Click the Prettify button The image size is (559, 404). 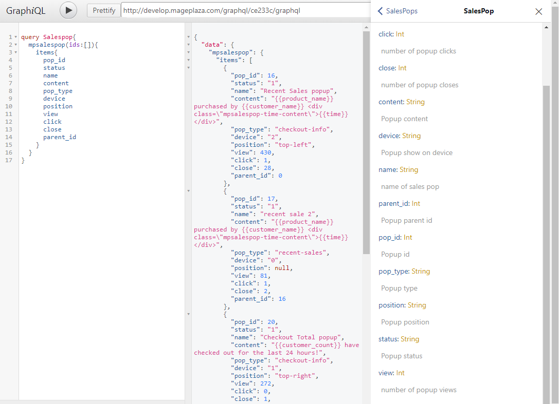[x=104, y=10]
